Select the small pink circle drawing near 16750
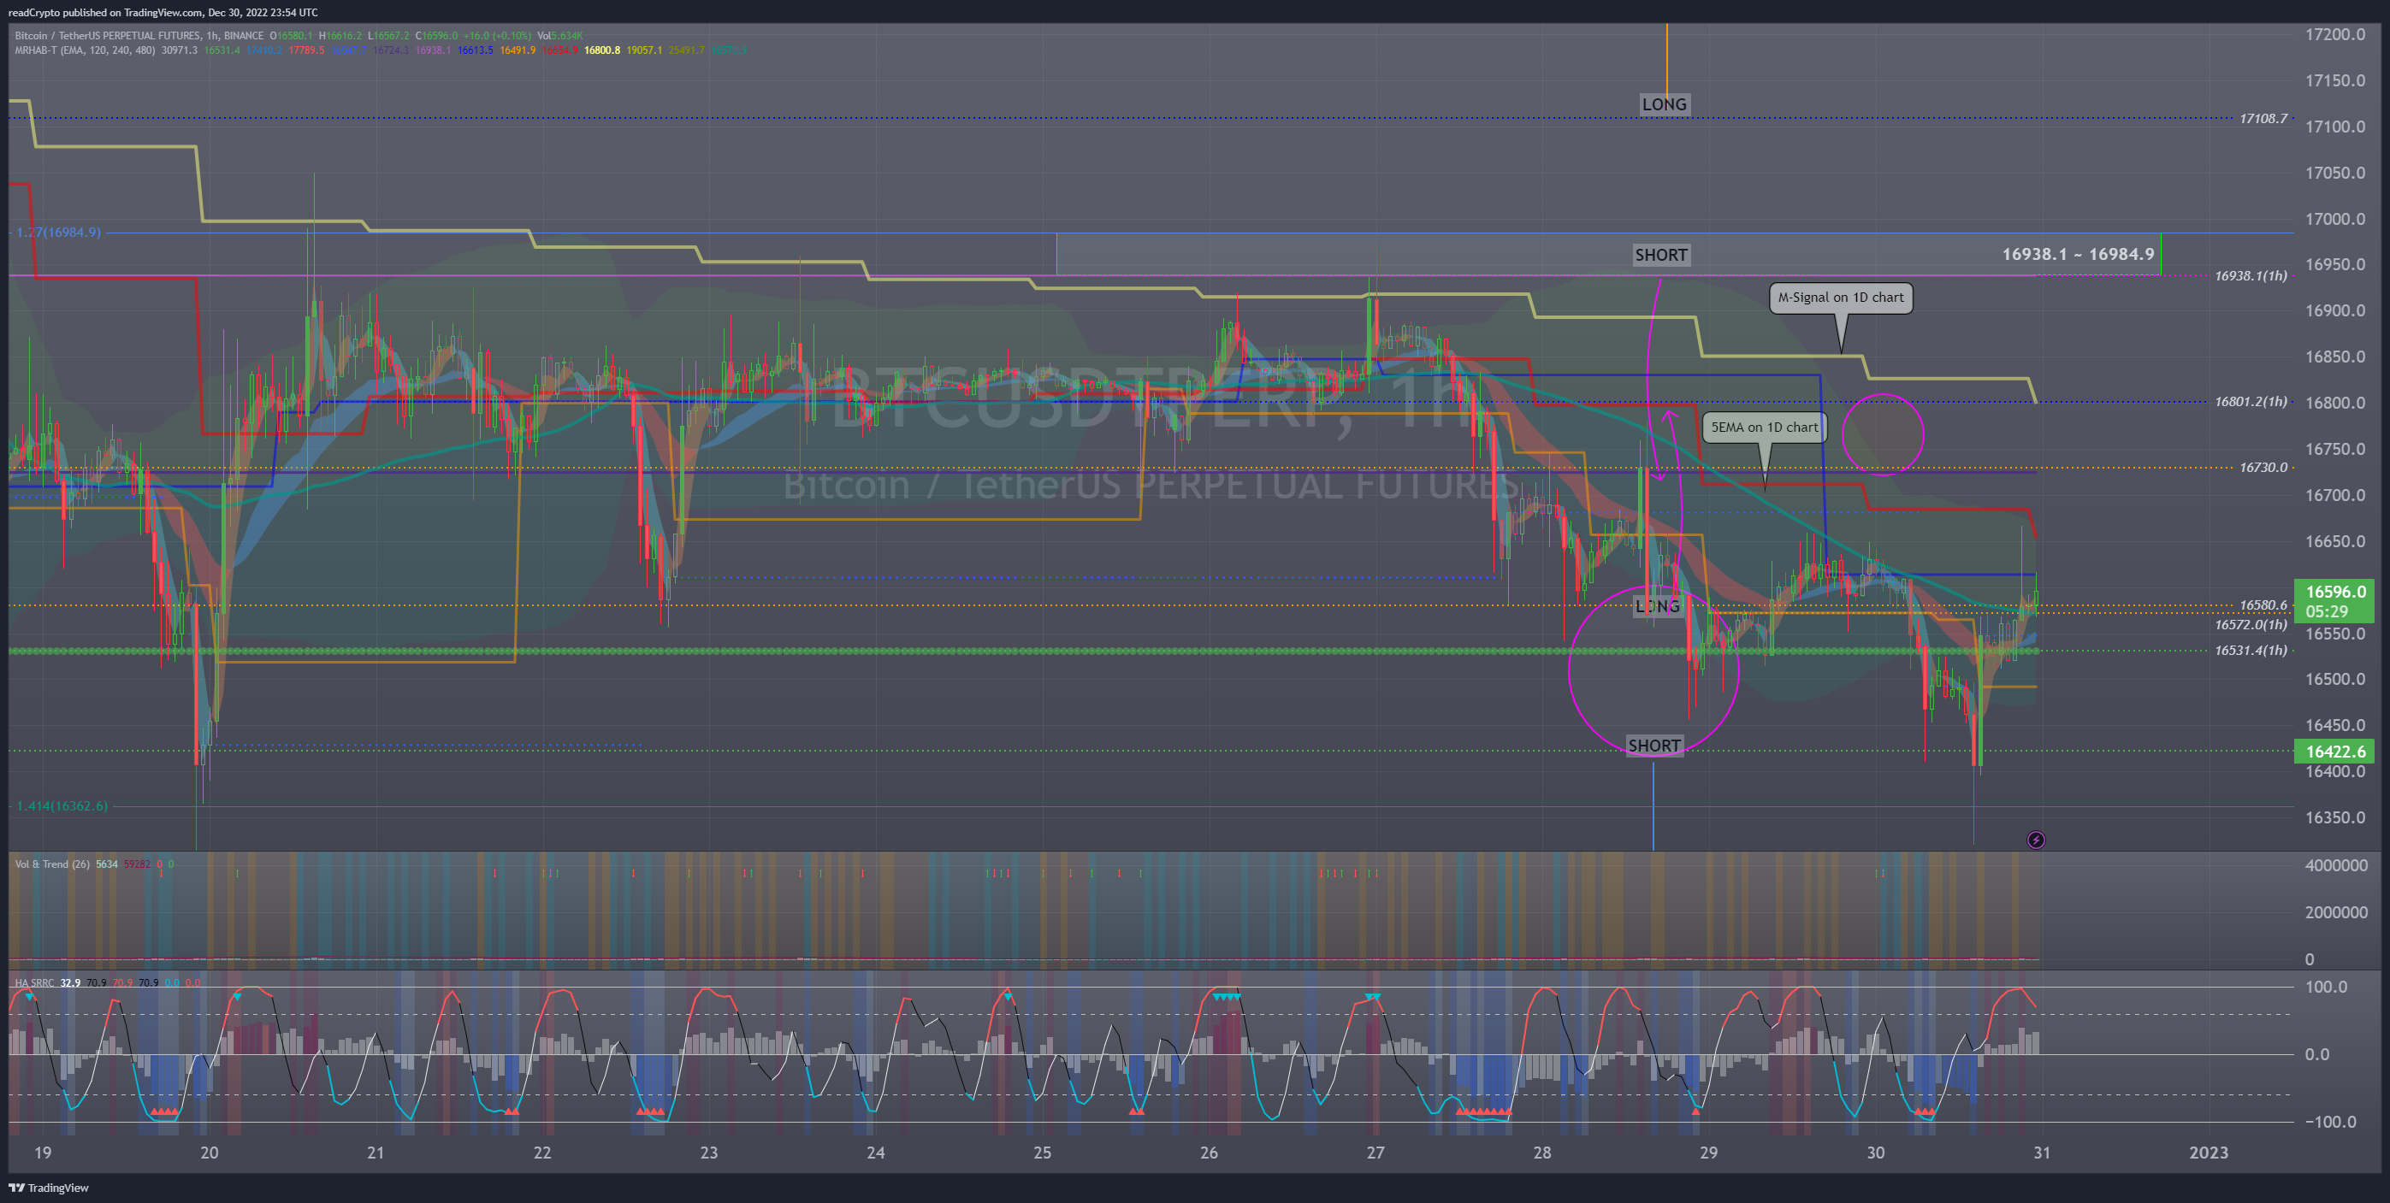2390x1203 pixels. point(1883,434)
